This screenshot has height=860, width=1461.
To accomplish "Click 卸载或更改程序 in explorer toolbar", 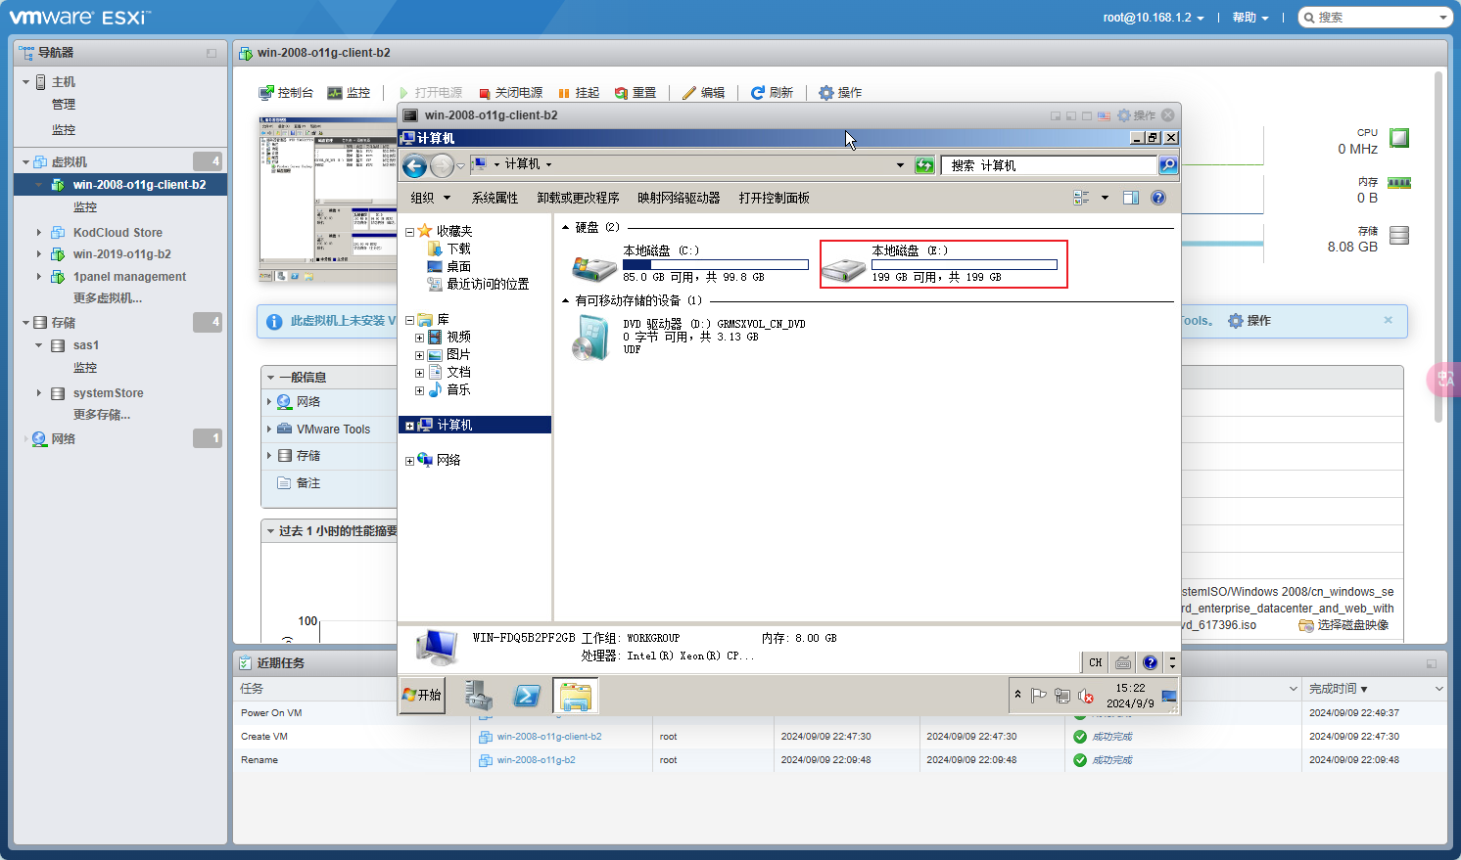I will 578,198.
